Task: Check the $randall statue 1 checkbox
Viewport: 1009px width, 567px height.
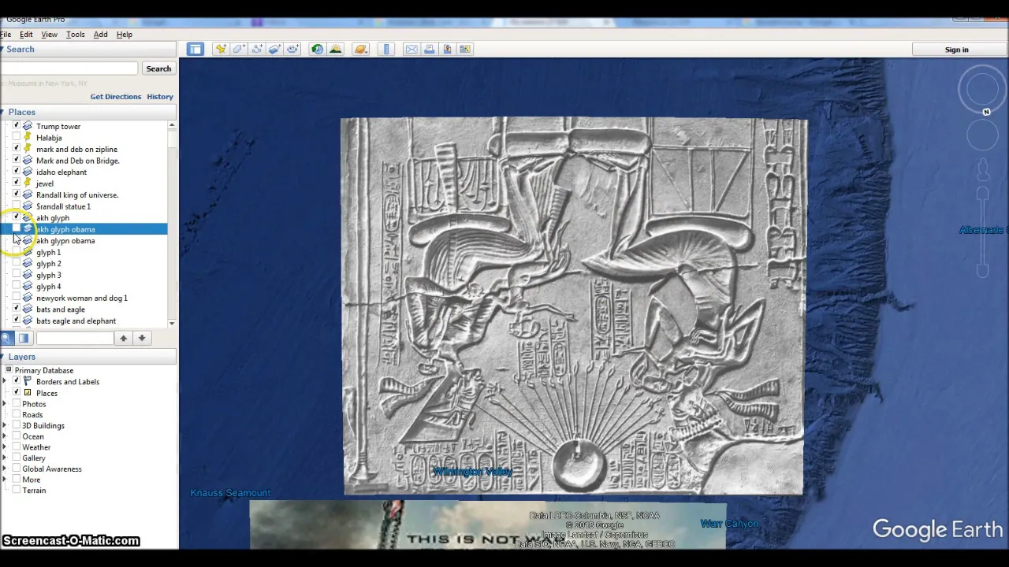Action: pyautogui.click(x=16, y=206)
